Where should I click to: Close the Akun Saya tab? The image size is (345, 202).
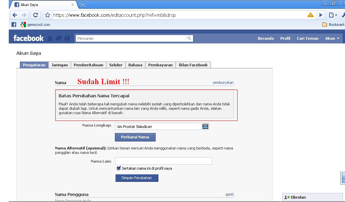point(73,5)
